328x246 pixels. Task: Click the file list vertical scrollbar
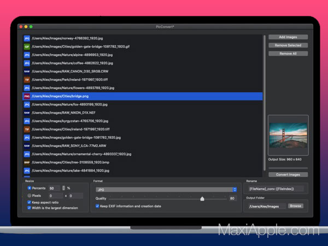[x=265, y=103]
